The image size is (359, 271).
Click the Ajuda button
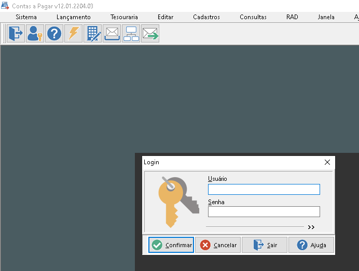(311, 245)
